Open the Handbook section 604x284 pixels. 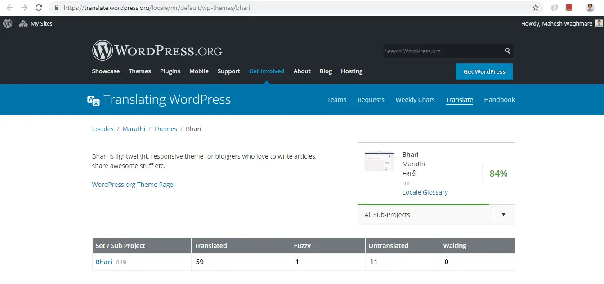point(500,100)
